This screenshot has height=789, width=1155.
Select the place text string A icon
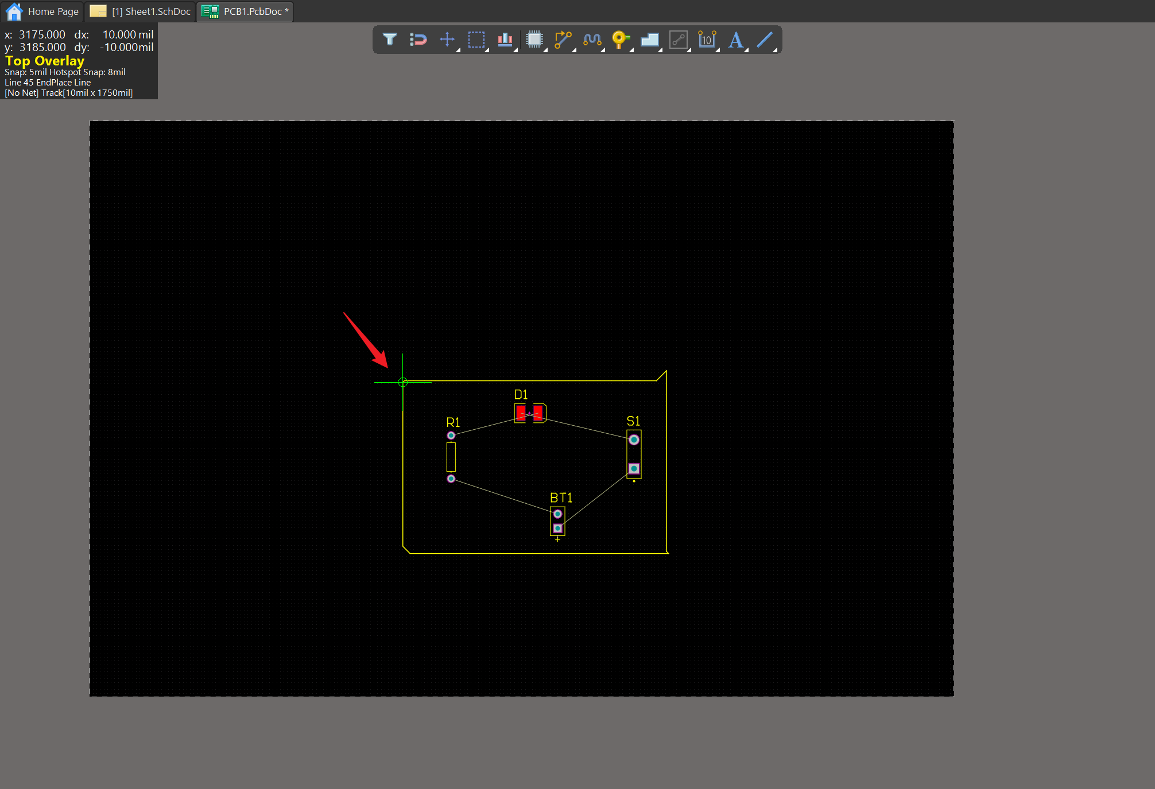point(736,40)
